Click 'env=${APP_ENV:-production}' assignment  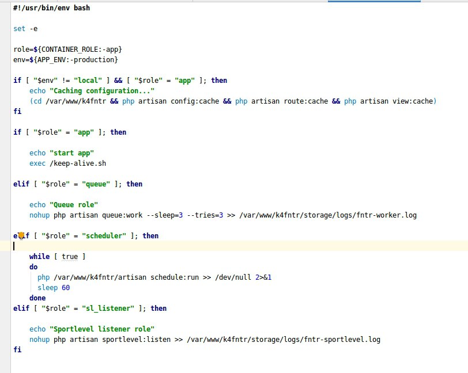pos(65,60)
